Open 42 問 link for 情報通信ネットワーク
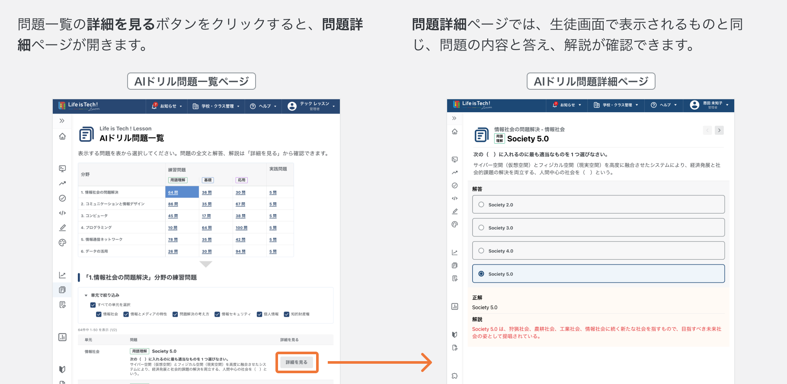This screenshot has height=384, width=787. 240,239
